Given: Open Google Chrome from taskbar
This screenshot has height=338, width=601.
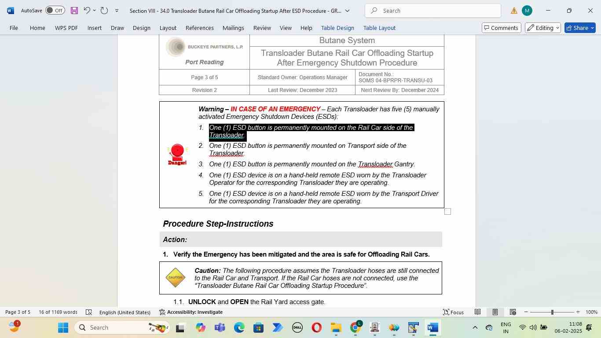Looking at the screenshot, I should coord(355,327).
